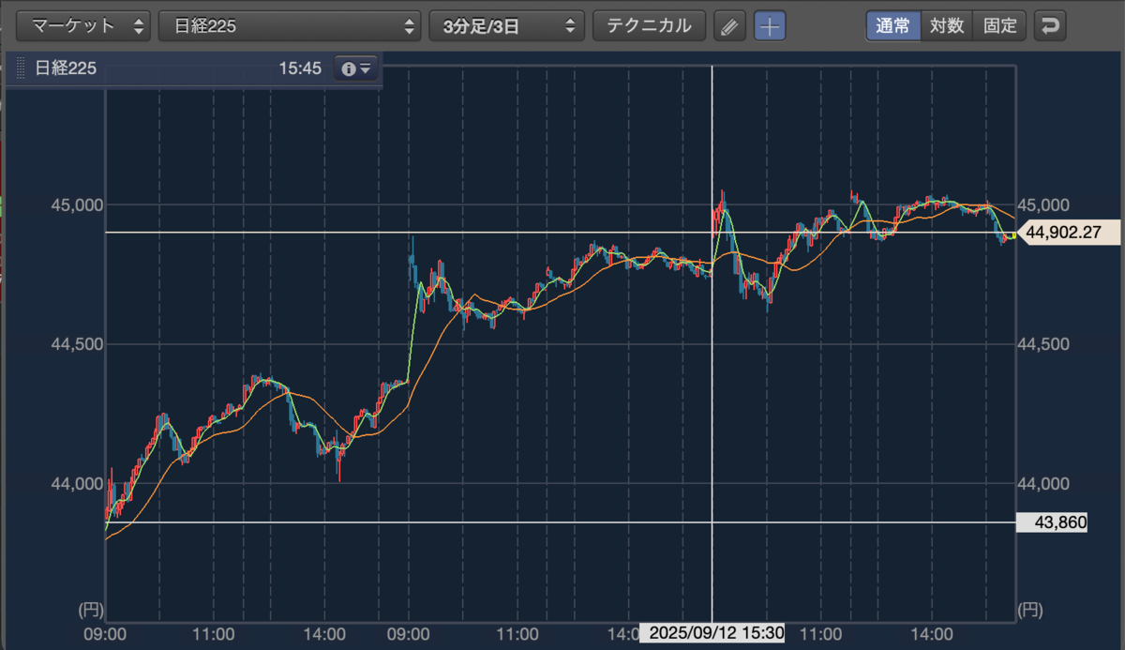The width and height of the screenshot is (1125, 650).
Task: Click the right axis 45,000 label
Action: 1044,204
